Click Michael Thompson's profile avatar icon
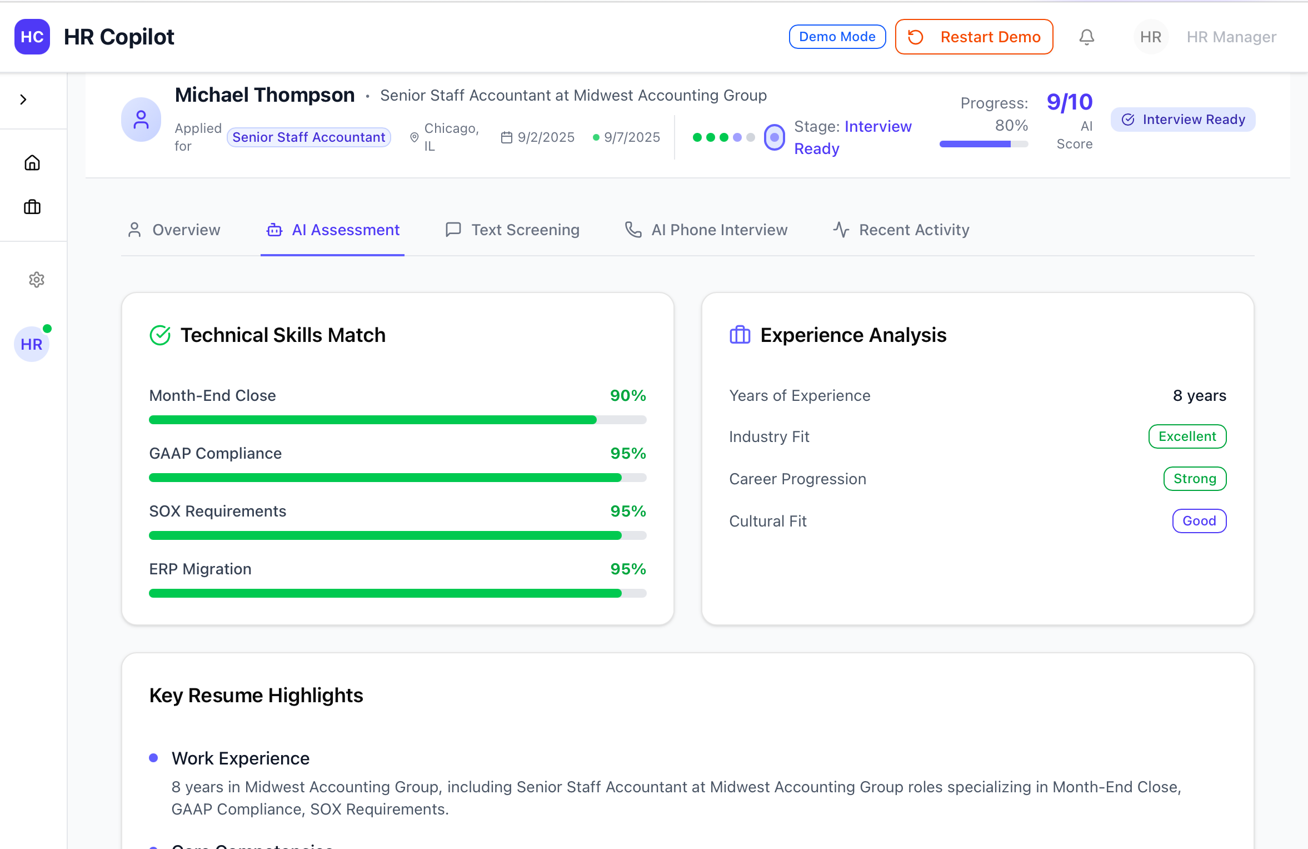1308x849 pixels. tap(141, 120)
